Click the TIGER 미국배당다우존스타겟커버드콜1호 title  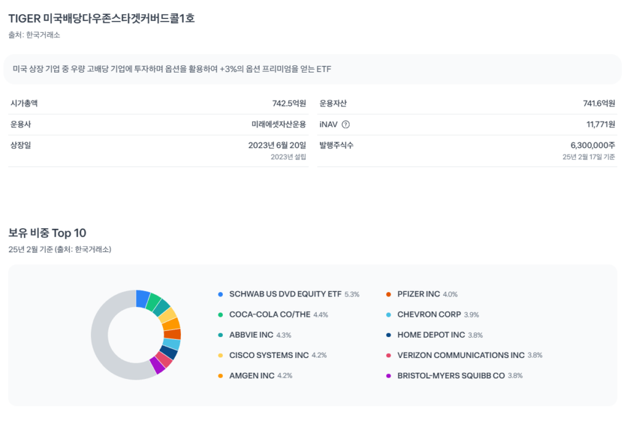[102, 18]
